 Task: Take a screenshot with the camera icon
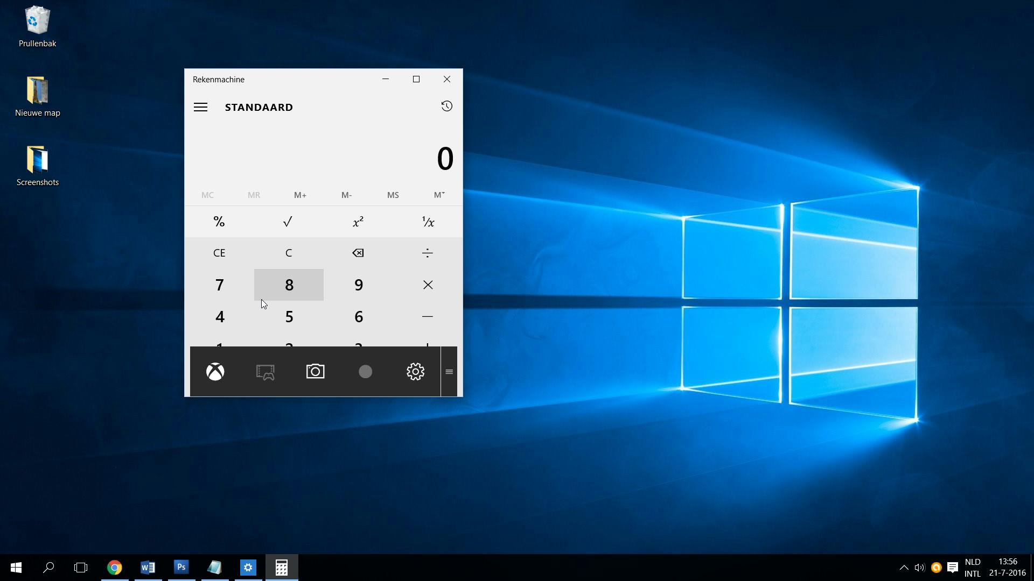tap(315, 372)
